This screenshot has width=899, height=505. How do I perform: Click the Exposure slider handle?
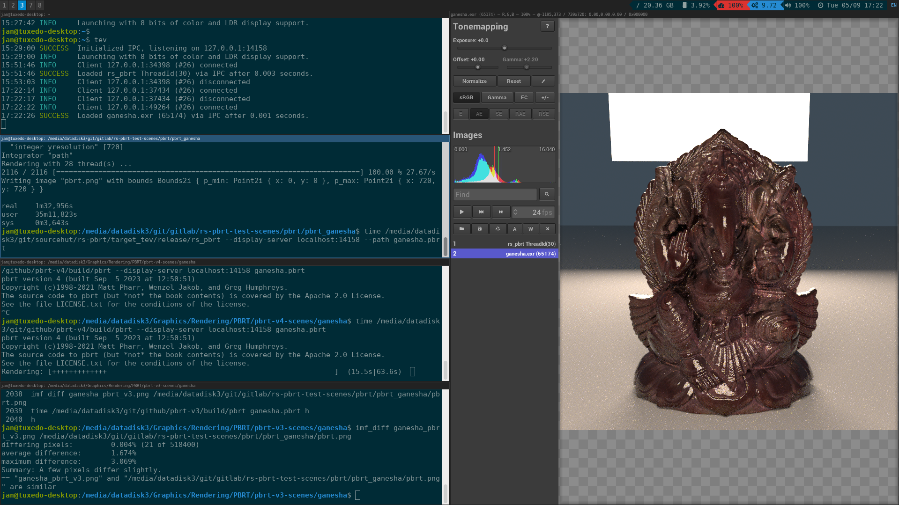pyautogui.click(x=505, y=48)
